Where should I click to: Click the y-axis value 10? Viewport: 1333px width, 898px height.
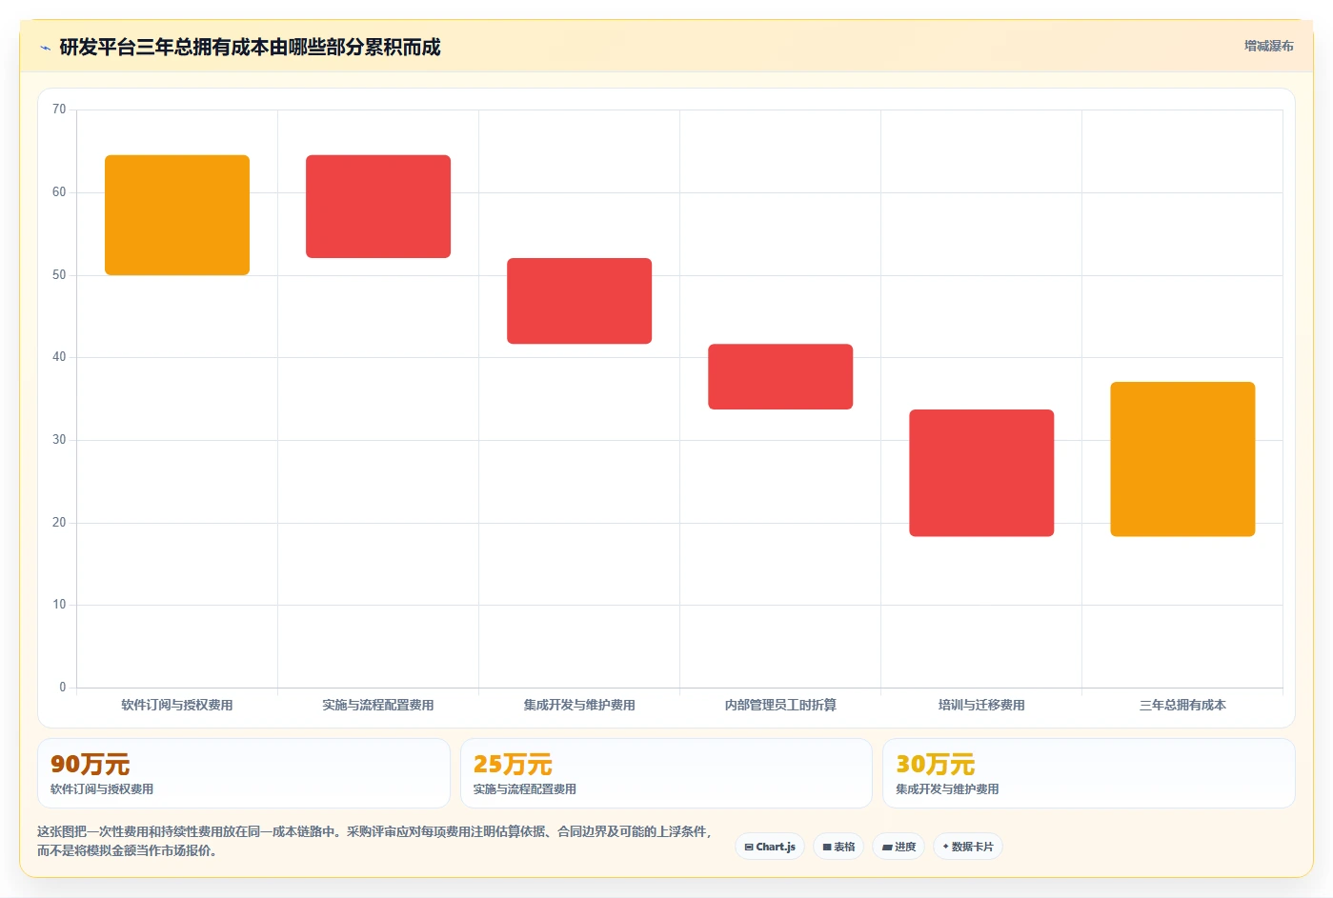[59, 605]
